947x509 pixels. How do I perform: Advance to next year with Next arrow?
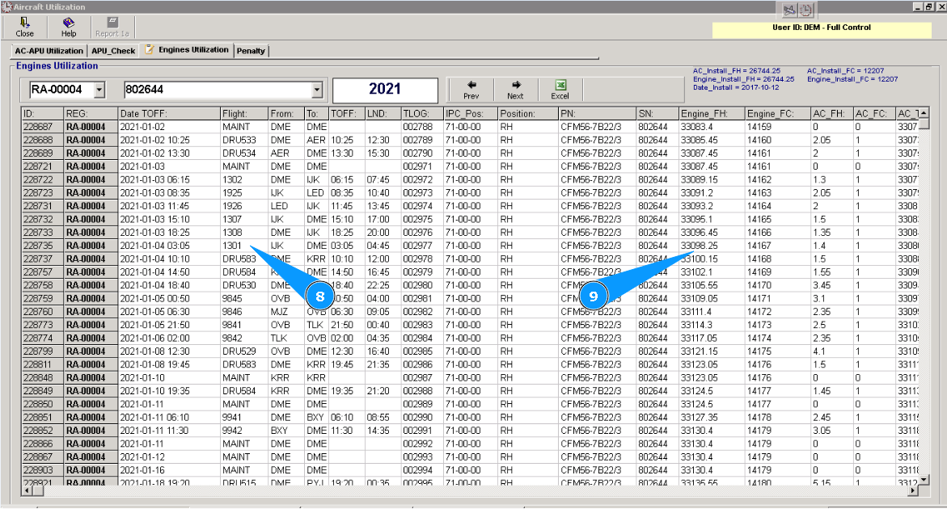pos(515,85)
